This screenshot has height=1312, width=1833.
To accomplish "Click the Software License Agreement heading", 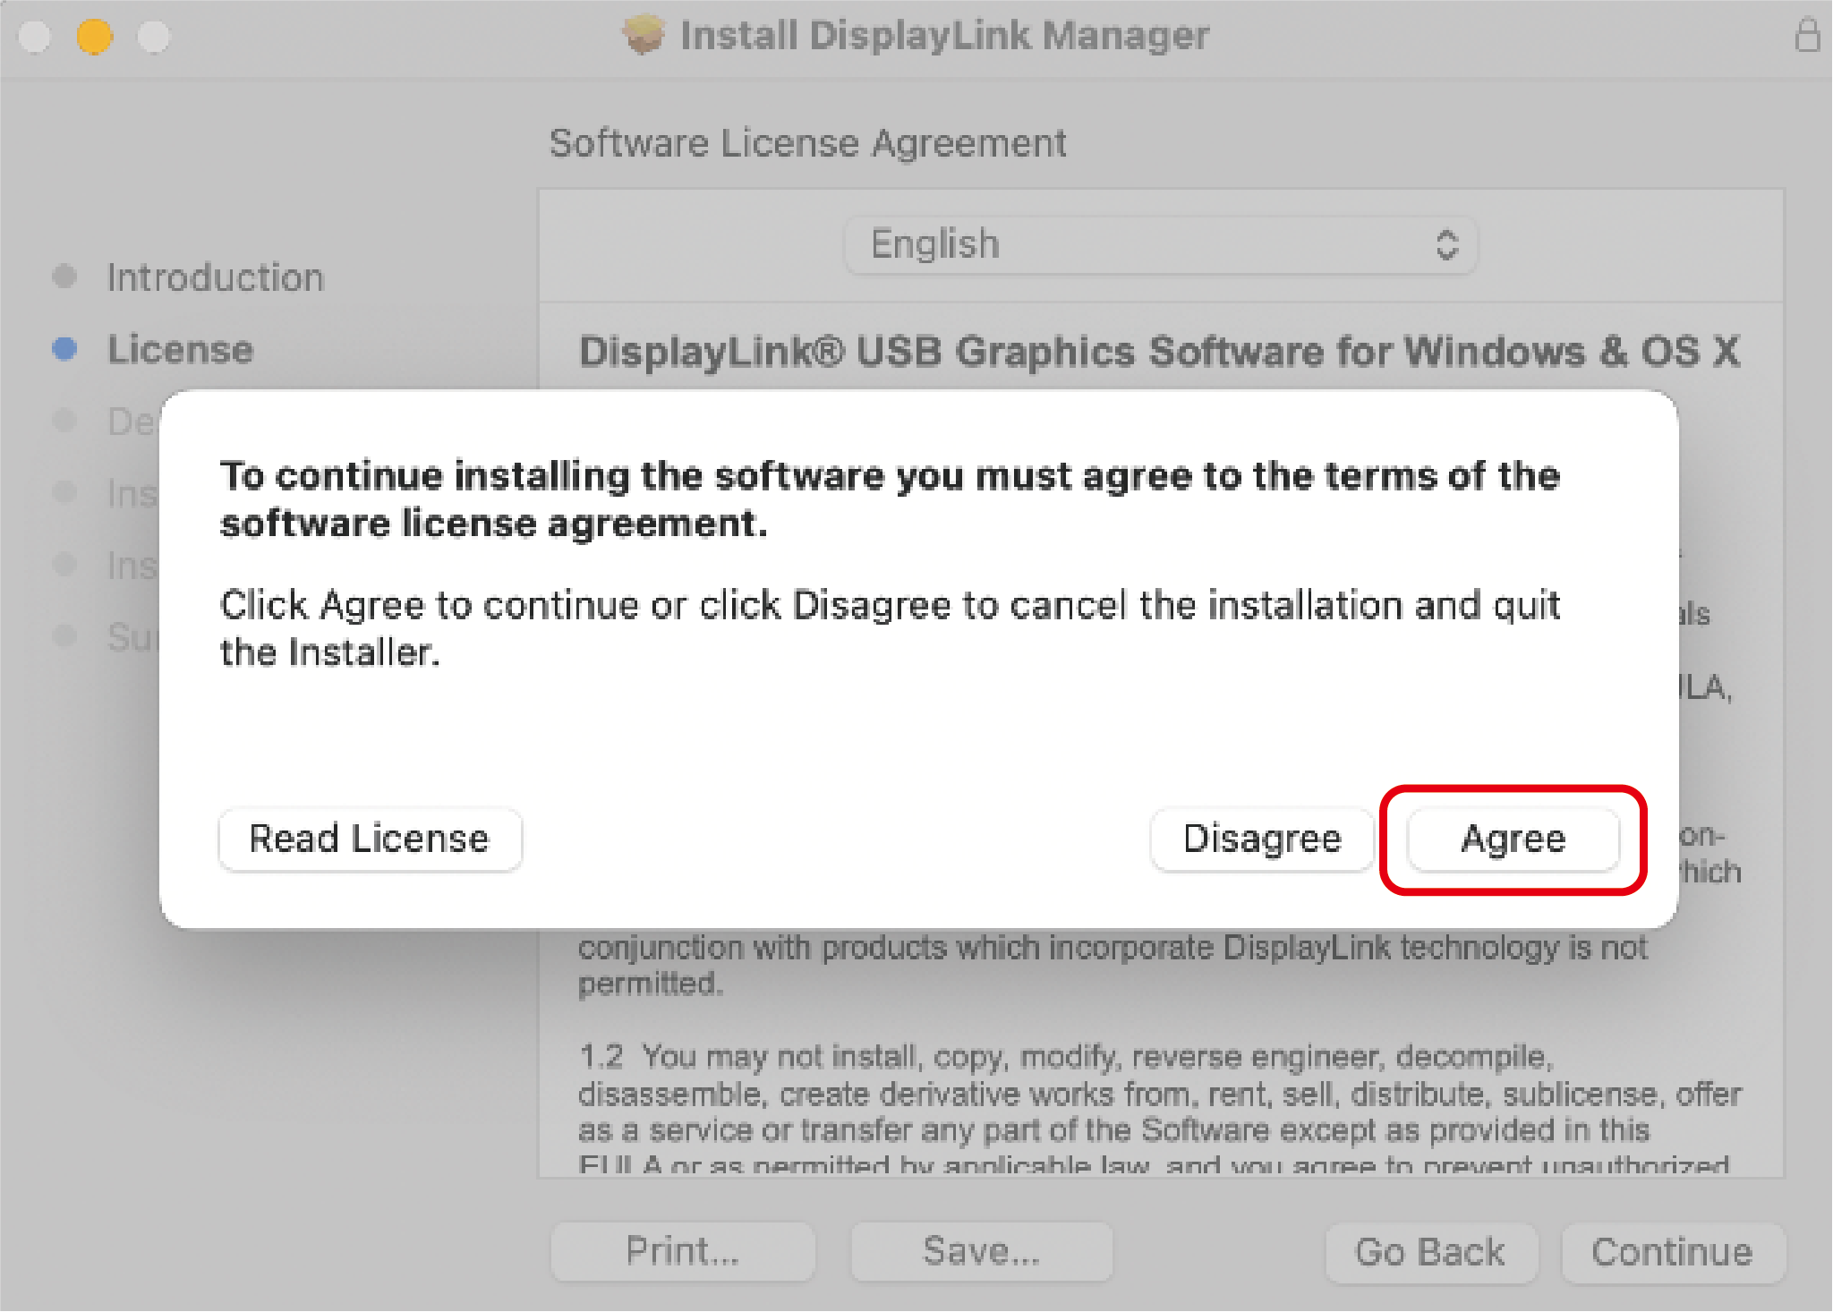I will [x=807, y=143].
